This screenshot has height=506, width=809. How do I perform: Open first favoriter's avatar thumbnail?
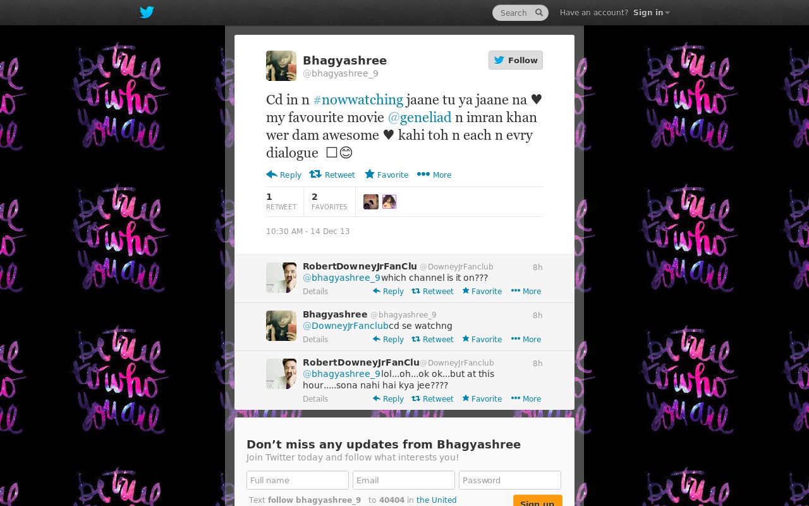pyautogui.click(x=371, y=202)
